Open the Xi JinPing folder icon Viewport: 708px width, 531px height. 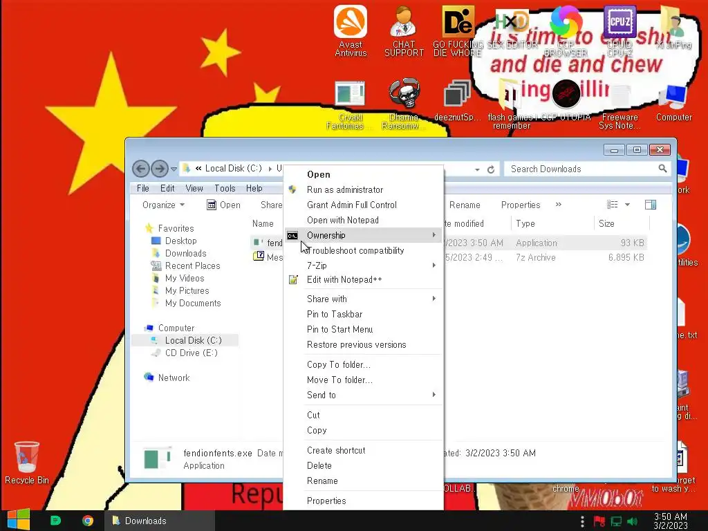pyautogui.click(x=673, y=27)
